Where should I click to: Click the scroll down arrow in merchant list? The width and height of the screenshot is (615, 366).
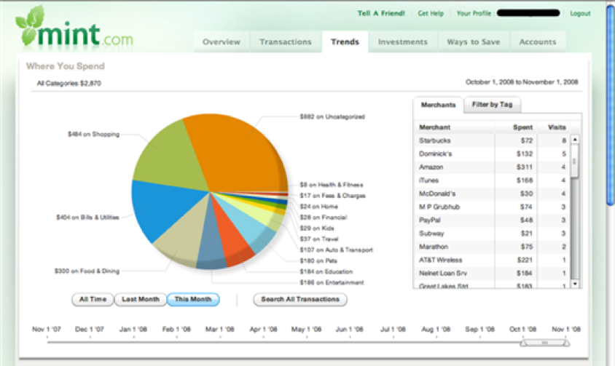pyautogui.click(x=575, y=283)
